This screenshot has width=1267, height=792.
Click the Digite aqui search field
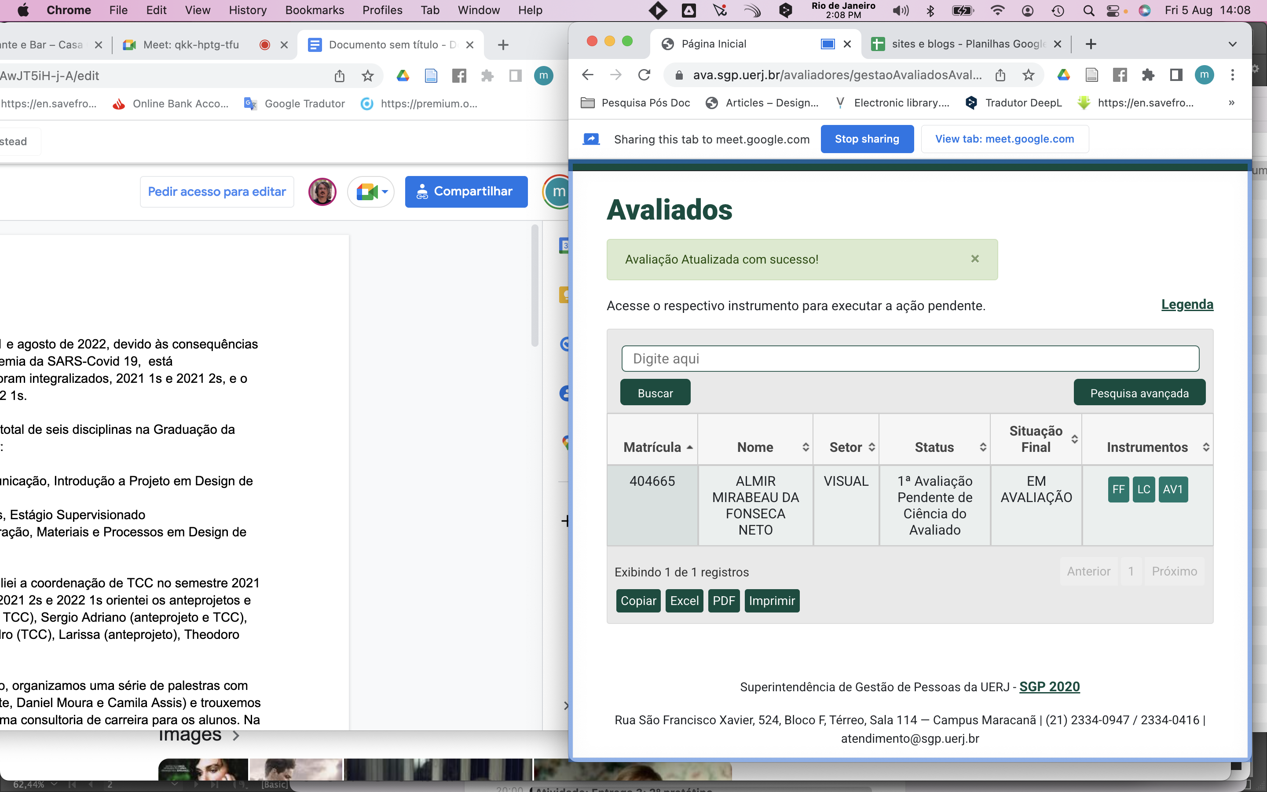(x=910, y=358)
